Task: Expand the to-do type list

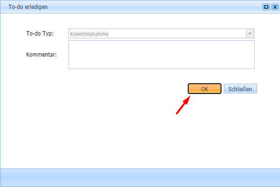Action: 250,34
